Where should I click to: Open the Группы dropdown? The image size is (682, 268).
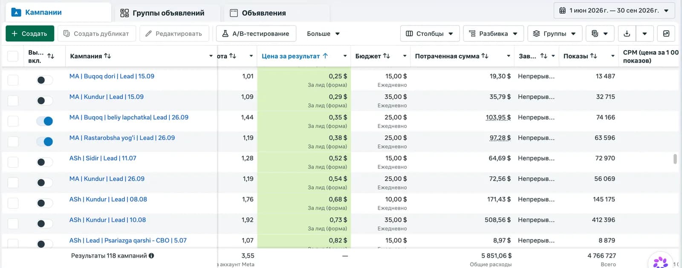(555, 34)
